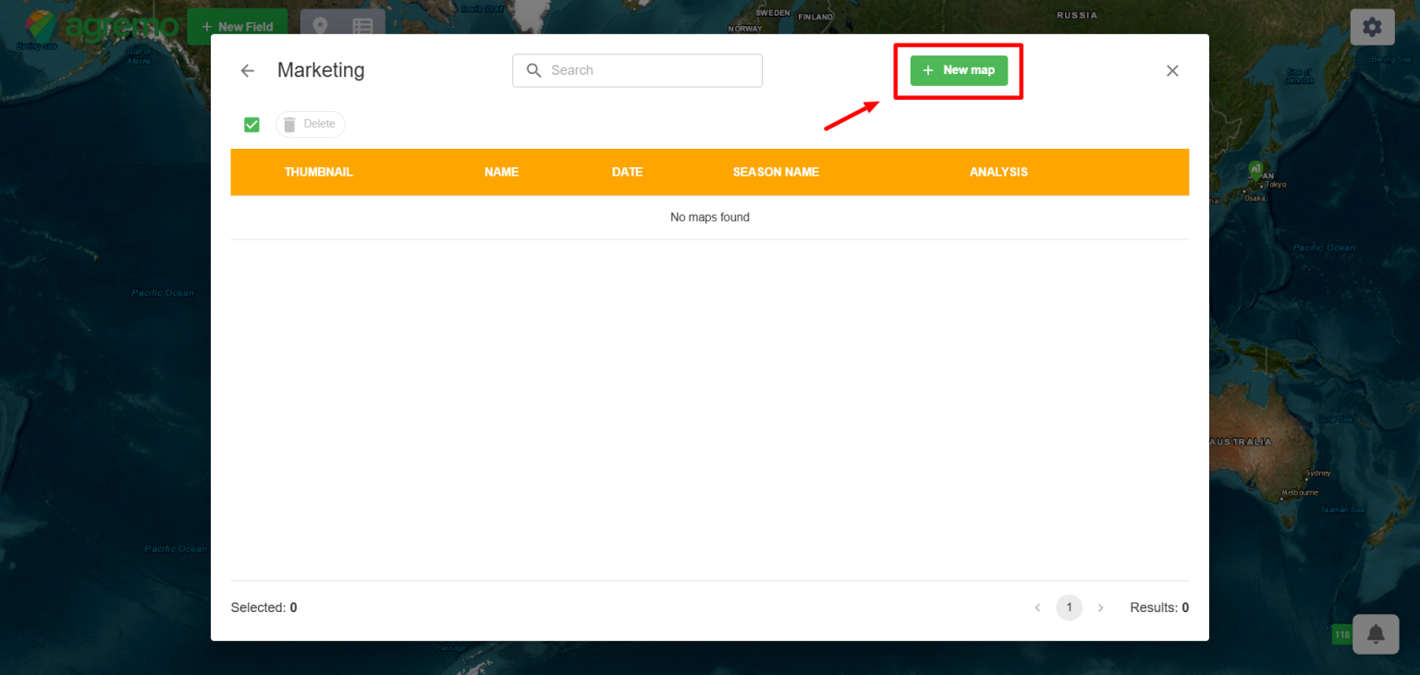Click the next page chevron in pagination

click(x=1100, y=607)
